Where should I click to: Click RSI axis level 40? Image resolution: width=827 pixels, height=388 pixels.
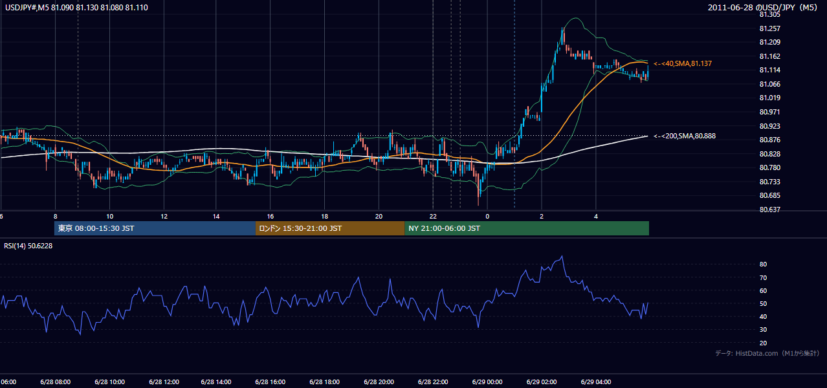[x=764, y=316]
